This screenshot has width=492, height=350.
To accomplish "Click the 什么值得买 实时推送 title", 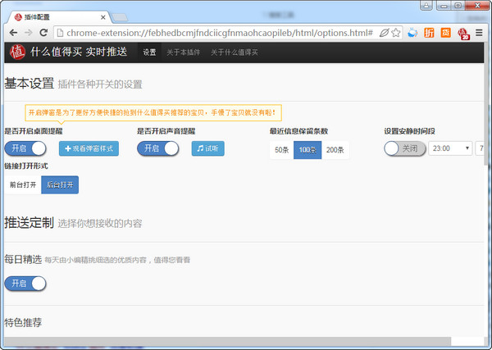I will coord(79,52).
